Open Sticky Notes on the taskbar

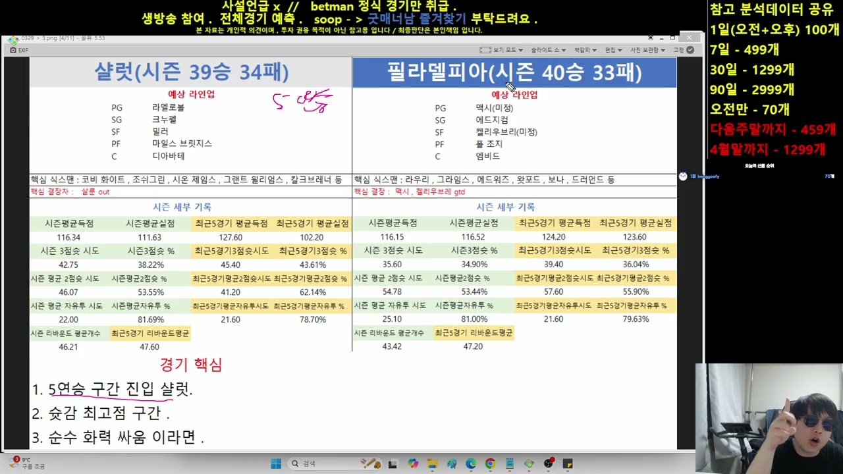(568, 463)
